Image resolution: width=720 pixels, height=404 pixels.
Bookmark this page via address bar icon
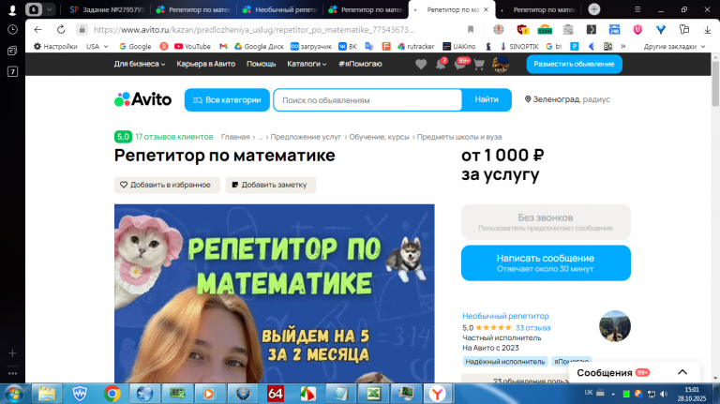click(x=471, y=29)
